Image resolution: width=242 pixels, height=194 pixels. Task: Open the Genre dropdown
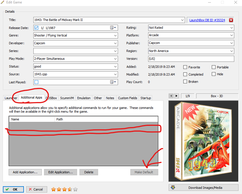pos(115,35)
